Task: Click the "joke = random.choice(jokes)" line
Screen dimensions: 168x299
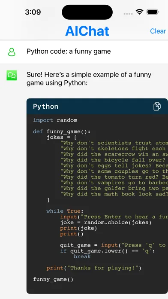Action: click(106, 223)
